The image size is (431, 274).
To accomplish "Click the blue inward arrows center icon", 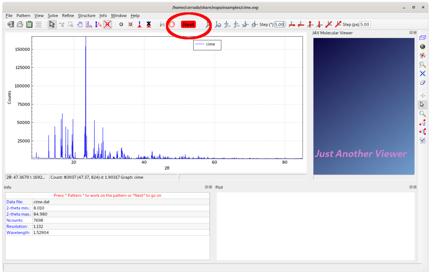I will click(423, 73).
